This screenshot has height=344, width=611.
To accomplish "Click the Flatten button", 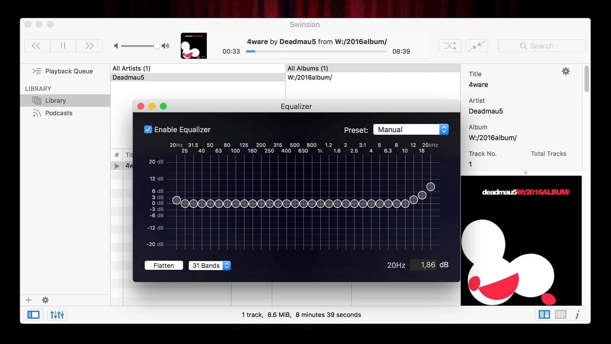I will tap(164, 266).
